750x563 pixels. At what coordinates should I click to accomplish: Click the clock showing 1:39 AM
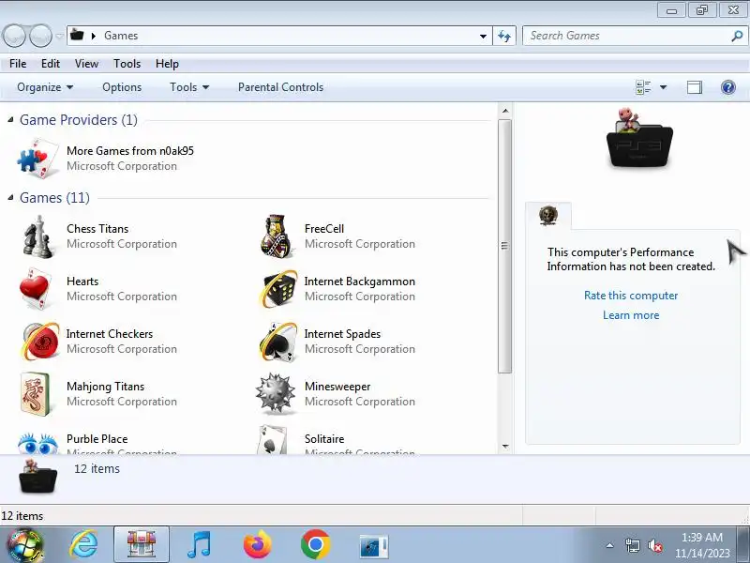[x=701, y=538]
